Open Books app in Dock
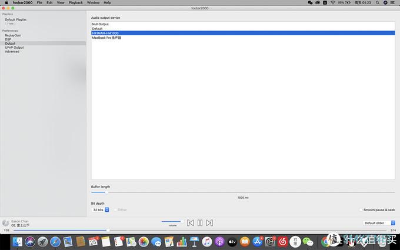The width and height of the screenshot is (400, 250). coord(245,241)
